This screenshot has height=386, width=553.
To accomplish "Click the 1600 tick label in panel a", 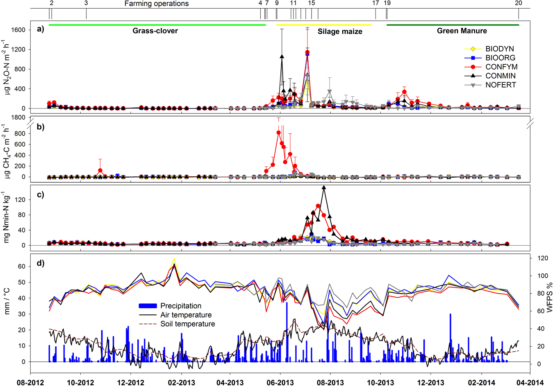I will point(18,30).
